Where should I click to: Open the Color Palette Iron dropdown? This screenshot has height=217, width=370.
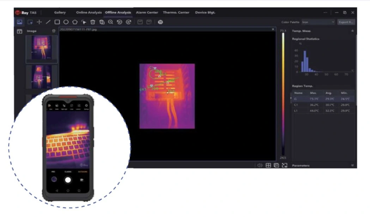[318, 21]
